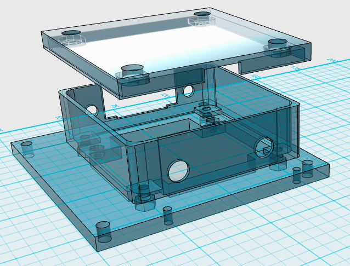Pick the cylindrical peg at base plate front corner
This screenshot has width=350, height=266.
(x=104, y=232)
